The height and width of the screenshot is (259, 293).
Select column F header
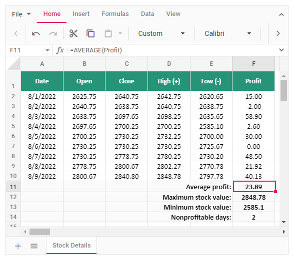pos(253,64)
